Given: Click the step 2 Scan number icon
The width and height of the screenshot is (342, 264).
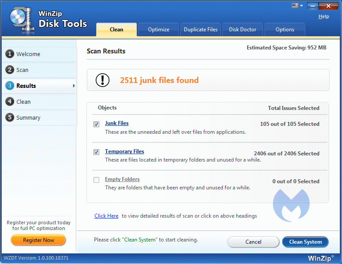Looking at the screenshot, I should (x=9, y=70).
